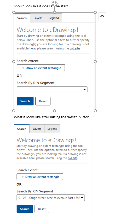
Task: Open the empty RIN Segment dropdown
Action: pos(52,89)
